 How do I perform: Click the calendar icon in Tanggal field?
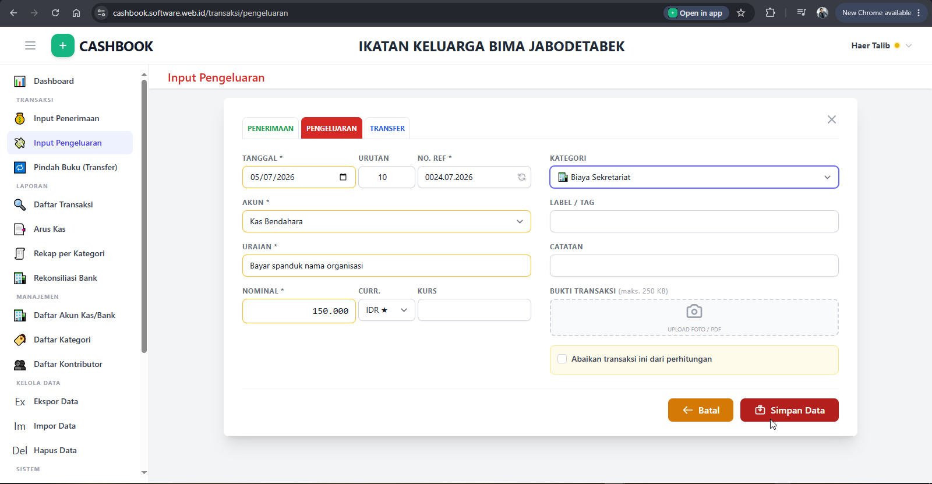tap(343, 177)
